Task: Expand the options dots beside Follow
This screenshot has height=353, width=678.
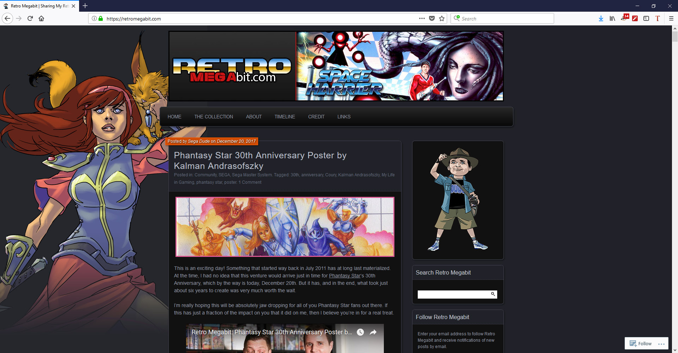Action: 661,344
